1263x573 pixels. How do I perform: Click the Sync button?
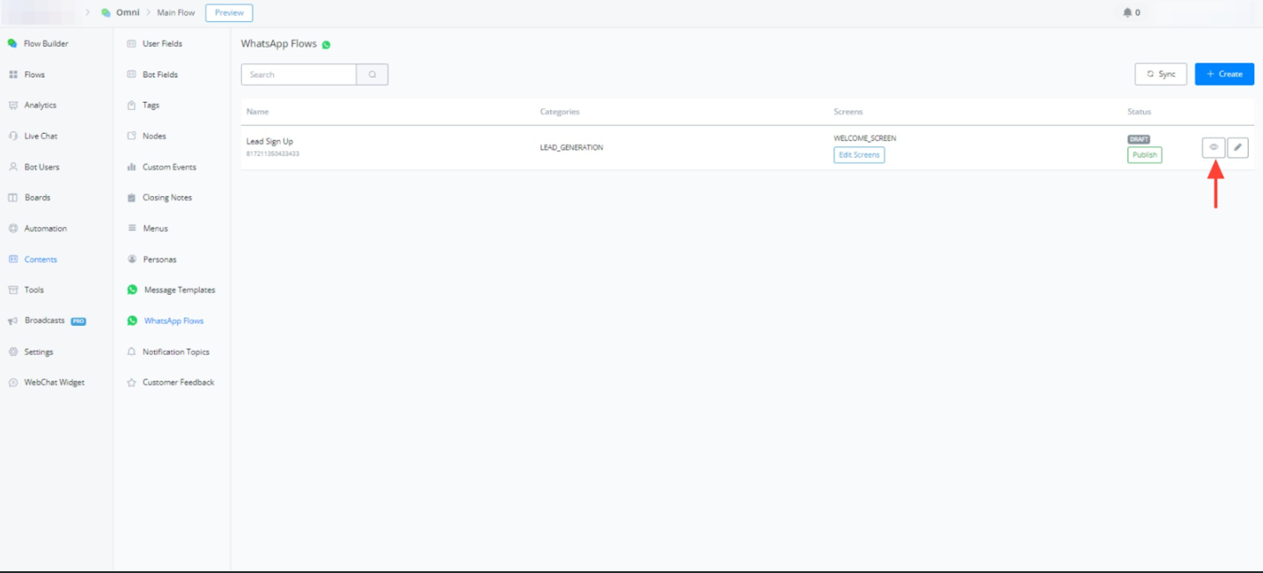coord(1160,75)
